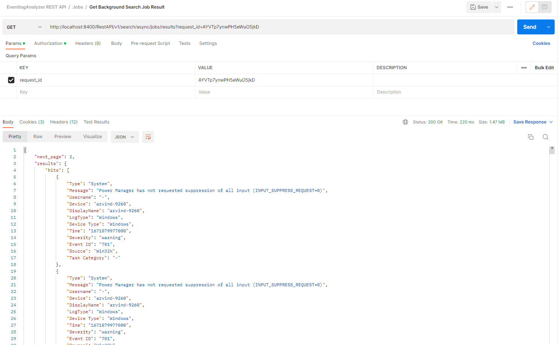Click the globe network information icon
The image size is (558, 345).
pos(405,122)
